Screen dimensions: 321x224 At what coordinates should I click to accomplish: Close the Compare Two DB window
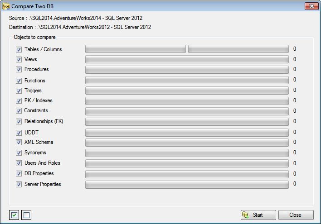311,6
